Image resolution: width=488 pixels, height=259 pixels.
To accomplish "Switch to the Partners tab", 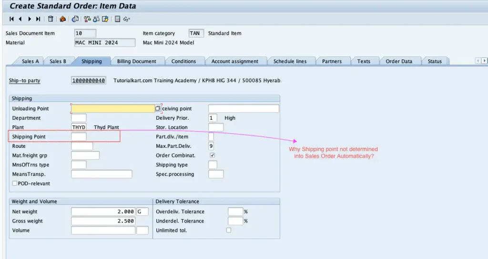I will pyautogui.click(x=332, y=61).
